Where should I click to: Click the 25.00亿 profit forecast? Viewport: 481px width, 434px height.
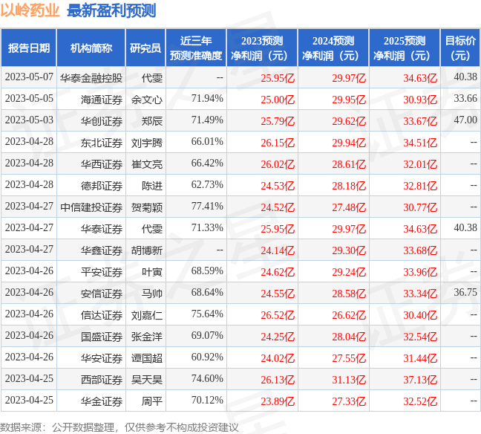pos(278,100)
